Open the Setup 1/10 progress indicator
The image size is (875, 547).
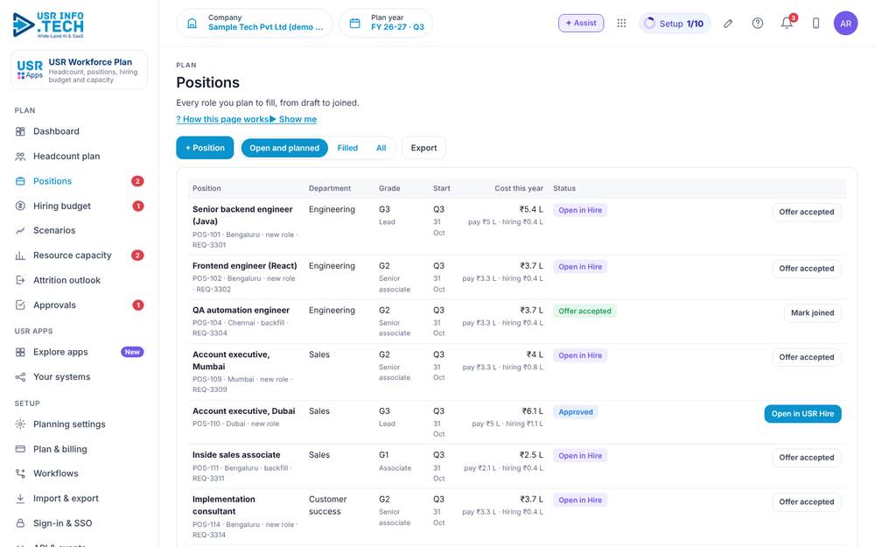click(674, 24)
